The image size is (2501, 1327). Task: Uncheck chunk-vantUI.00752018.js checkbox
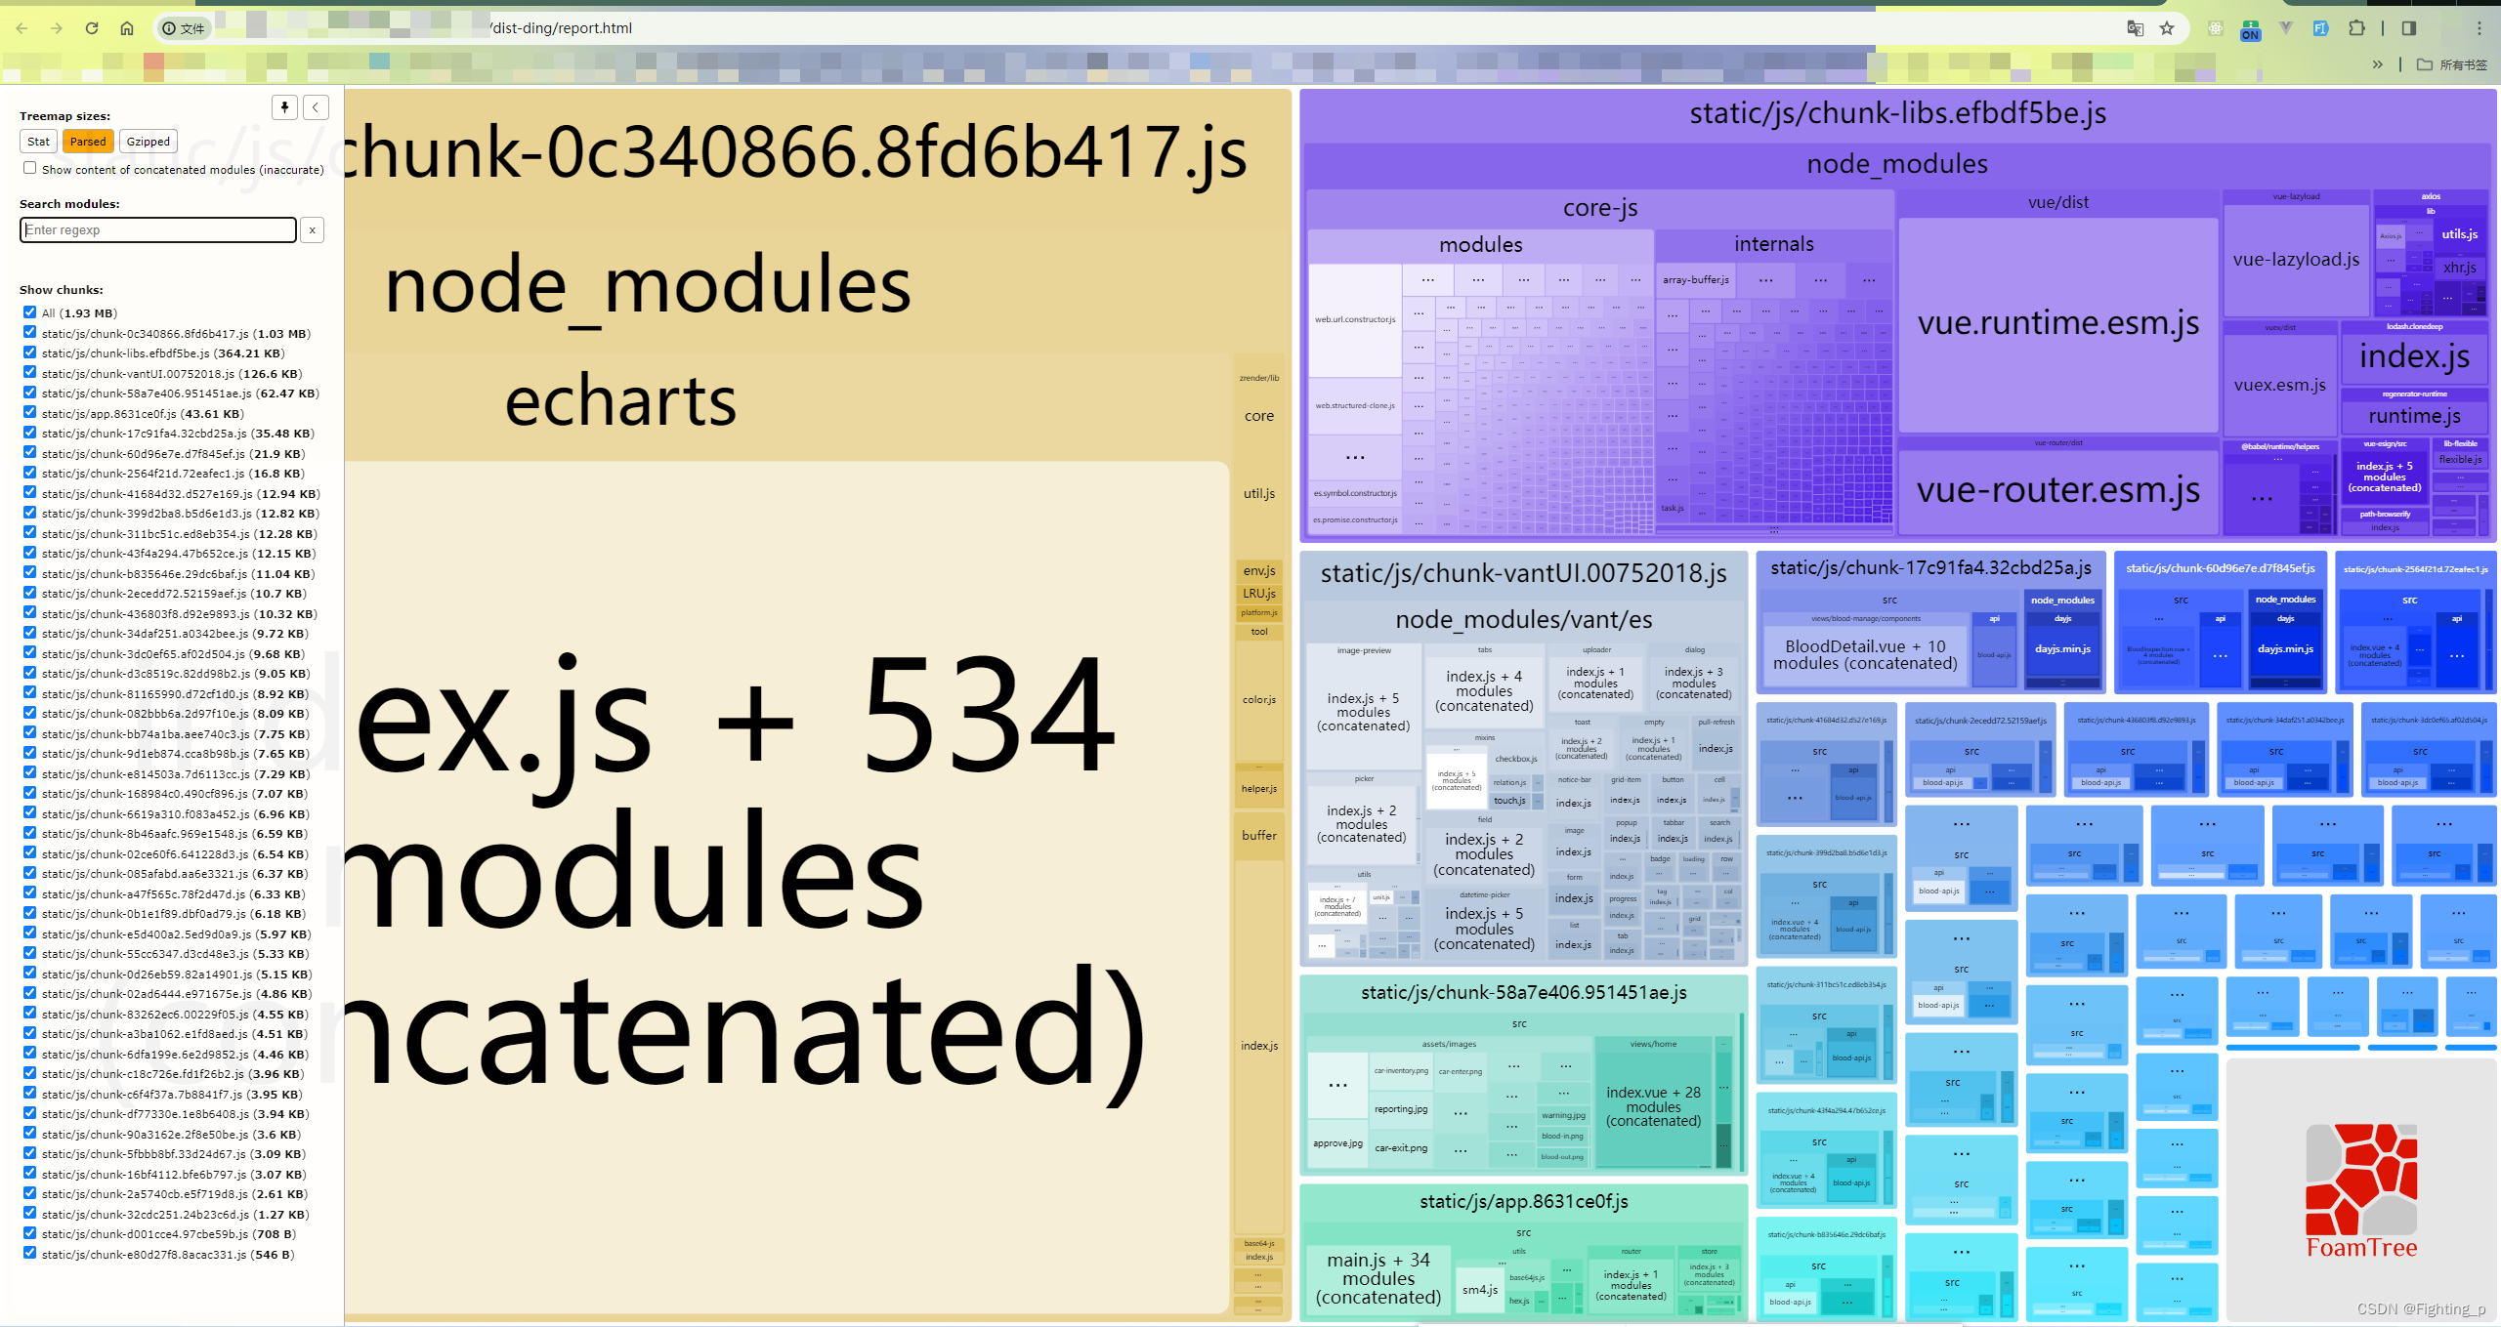30,372
